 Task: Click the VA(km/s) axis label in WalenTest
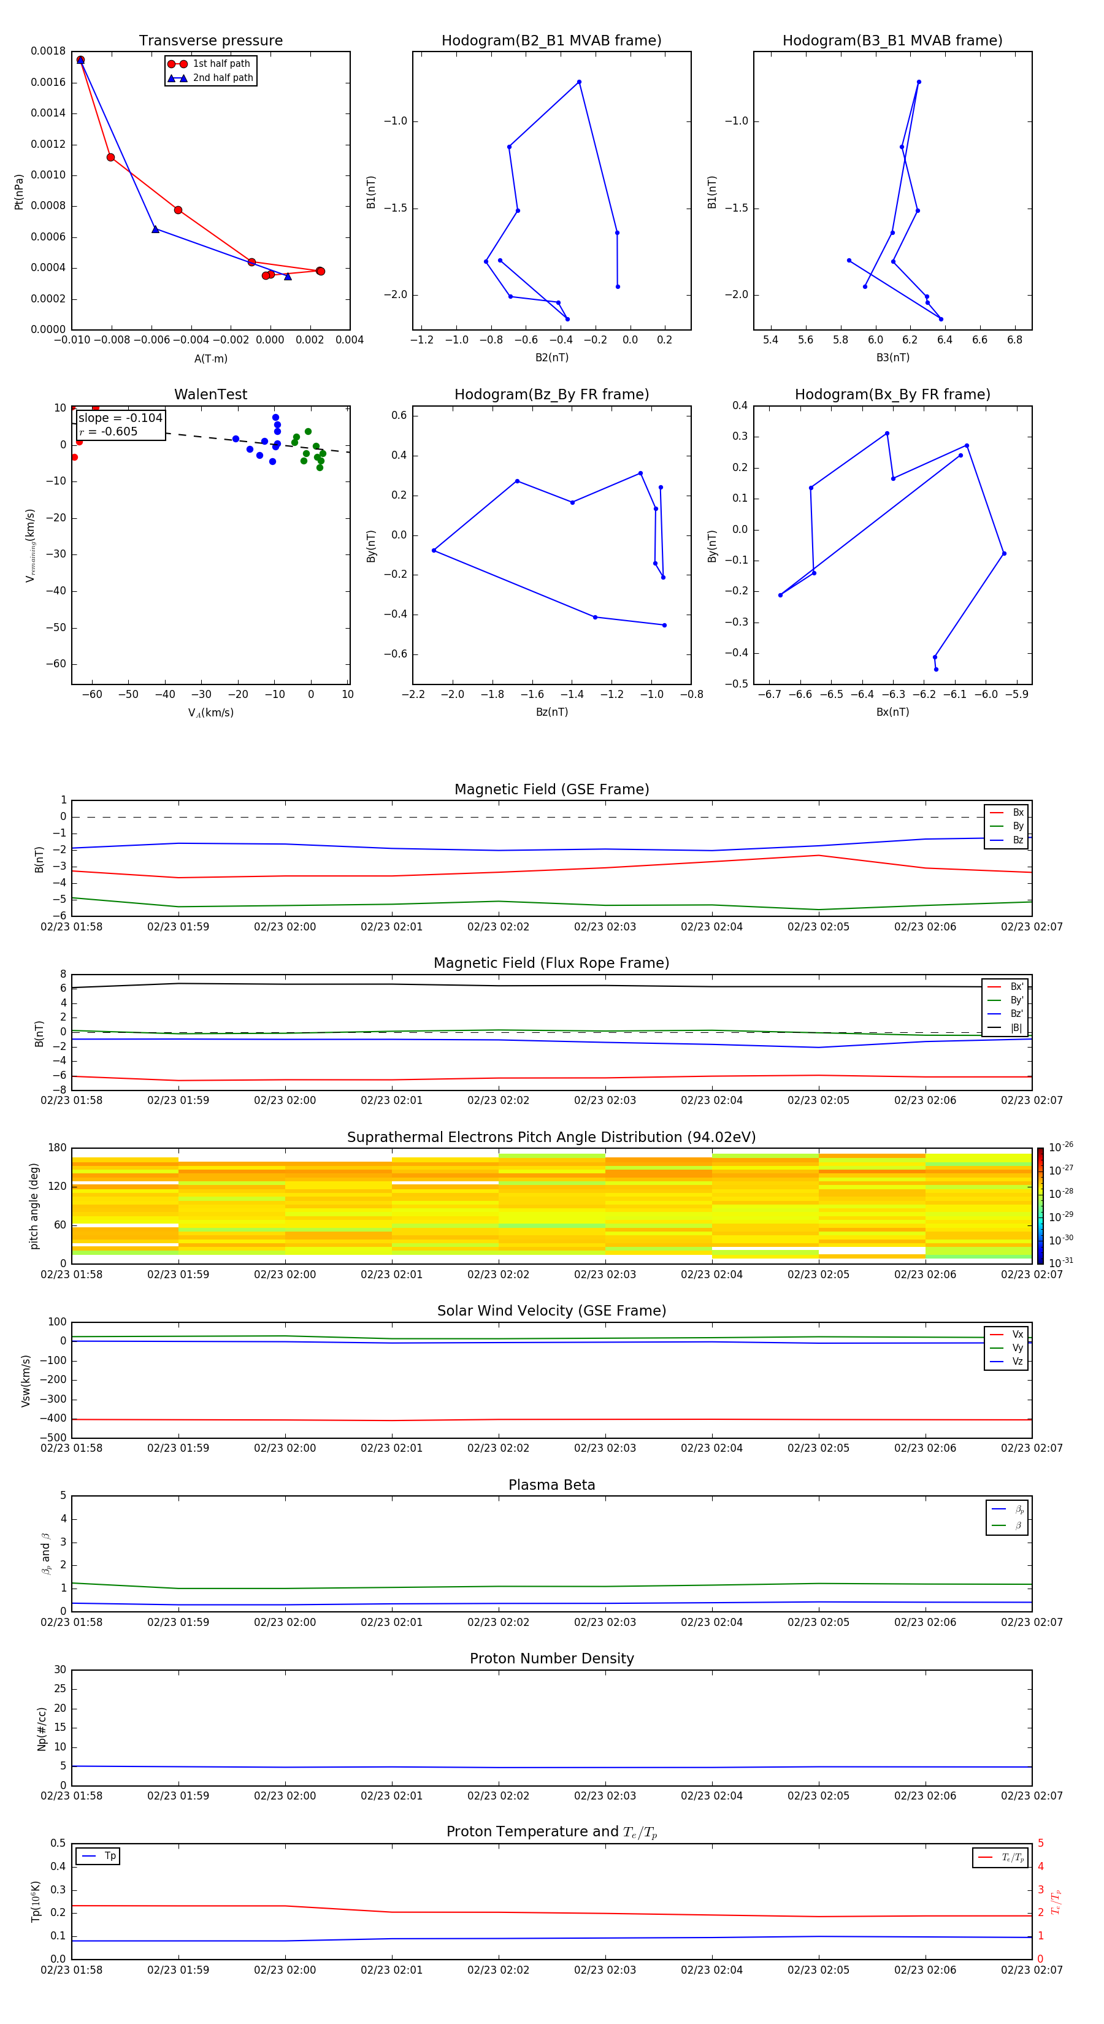pos(210,713)
